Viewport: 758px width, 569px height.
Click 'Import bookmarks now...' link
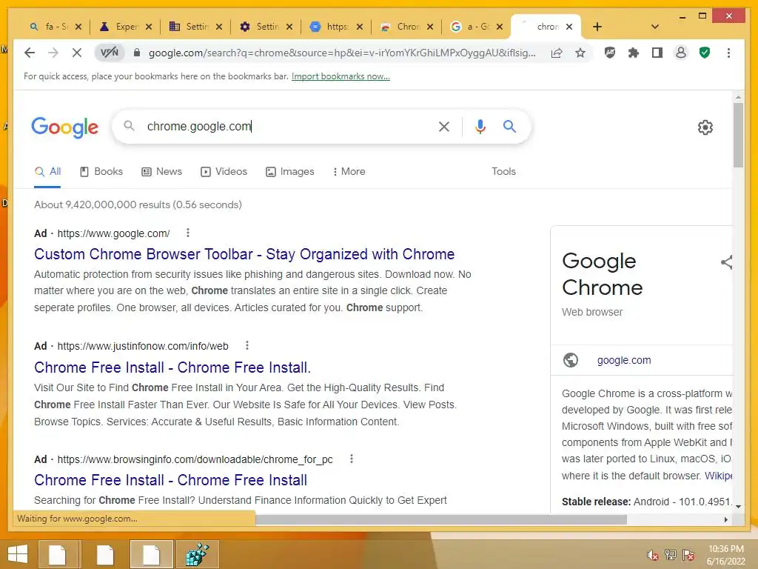[x=341, y=76]
